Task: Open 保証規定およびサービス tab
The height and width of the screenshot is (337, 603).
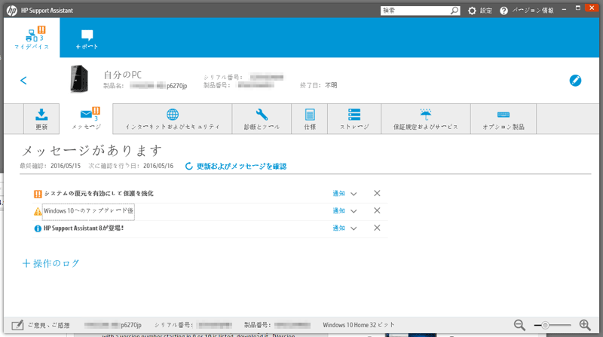Action: pos(426,119)
